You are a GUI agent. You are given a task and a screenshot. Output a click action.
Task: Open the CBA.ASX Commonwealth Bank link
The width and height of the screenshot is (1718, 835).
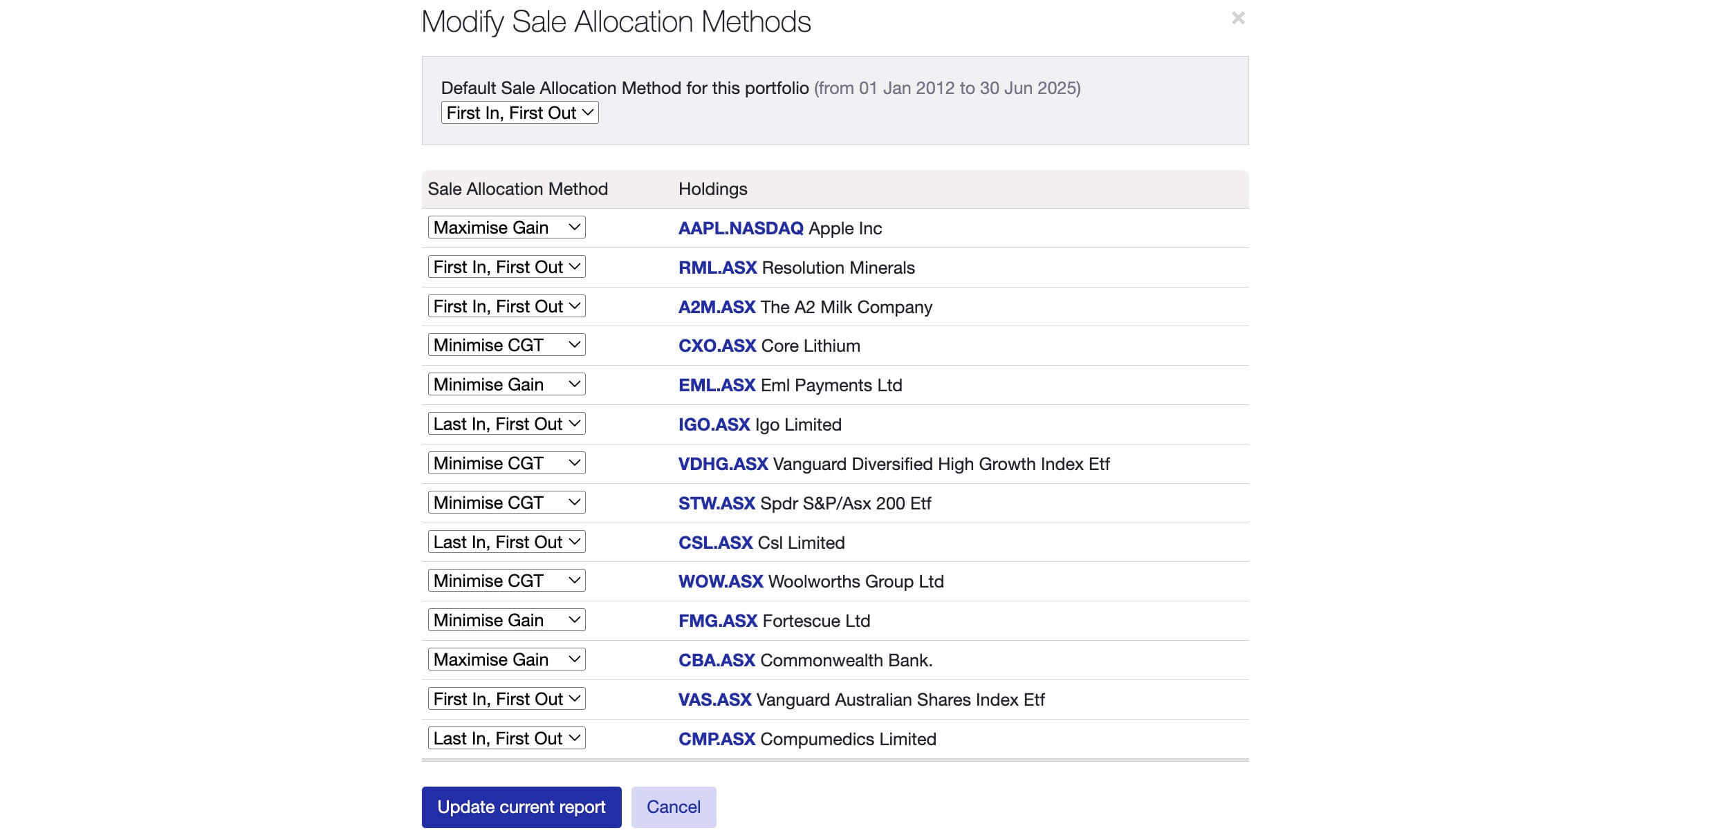point(716,660)
